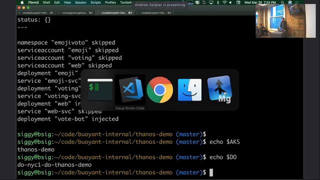Open the View menu

[67, 2]
